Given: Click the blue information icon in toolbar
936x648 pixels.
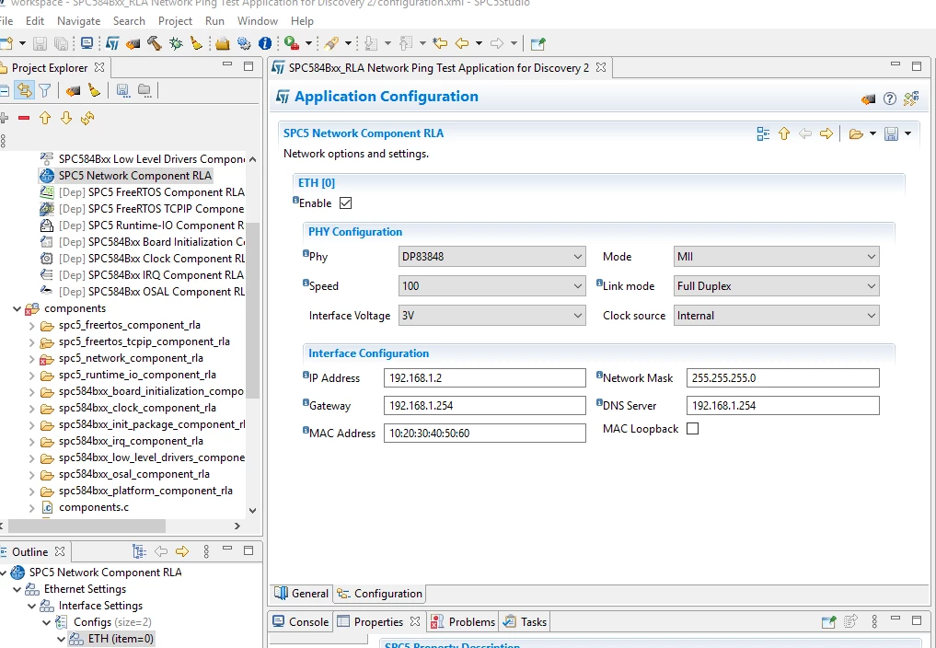Looking at the screenshot, I should [x=264, y=43].
